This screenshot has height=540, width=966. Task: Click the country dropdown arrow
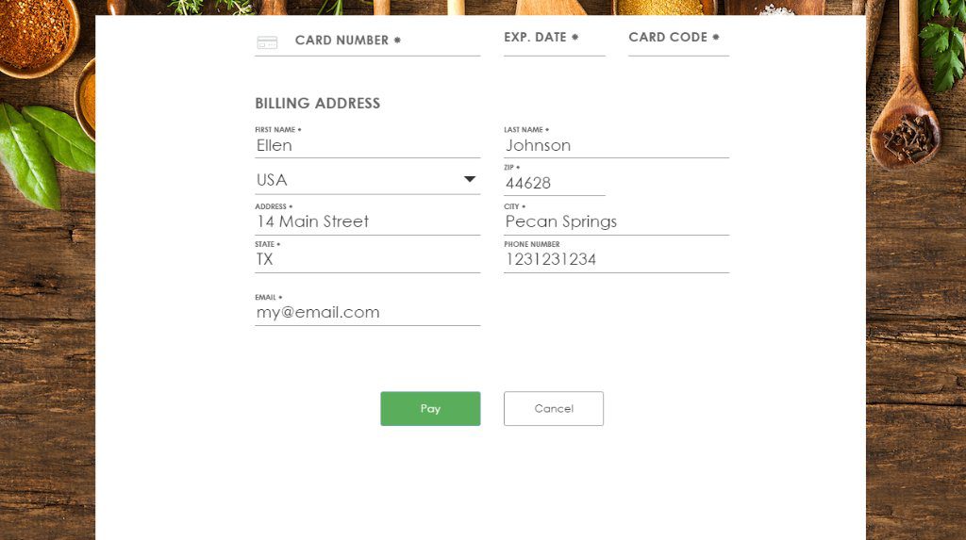tap(470, 179)
